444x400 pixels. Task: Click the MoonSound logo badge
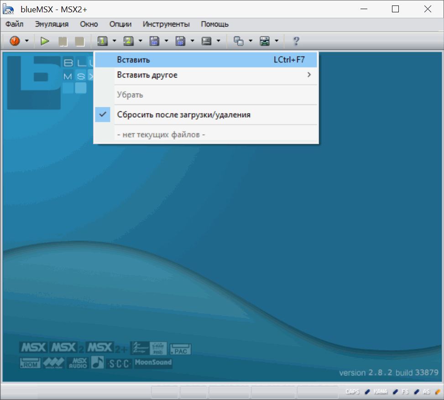click(x=153, y=362)
